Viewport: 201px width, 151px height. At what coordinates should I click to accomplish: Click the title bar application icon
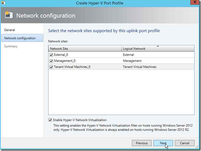pos(3,3)
